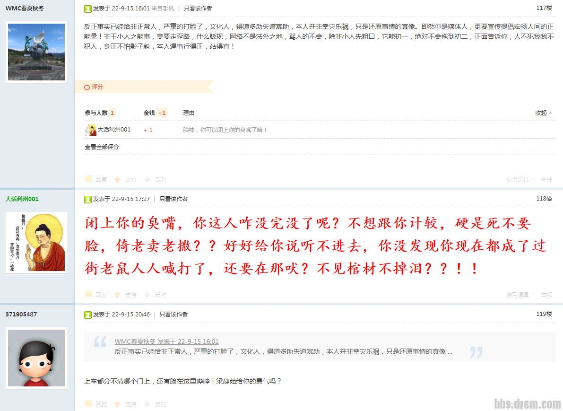Click the green user icon on post 119
Screen dimensions: 563x411
coord(88,315)
